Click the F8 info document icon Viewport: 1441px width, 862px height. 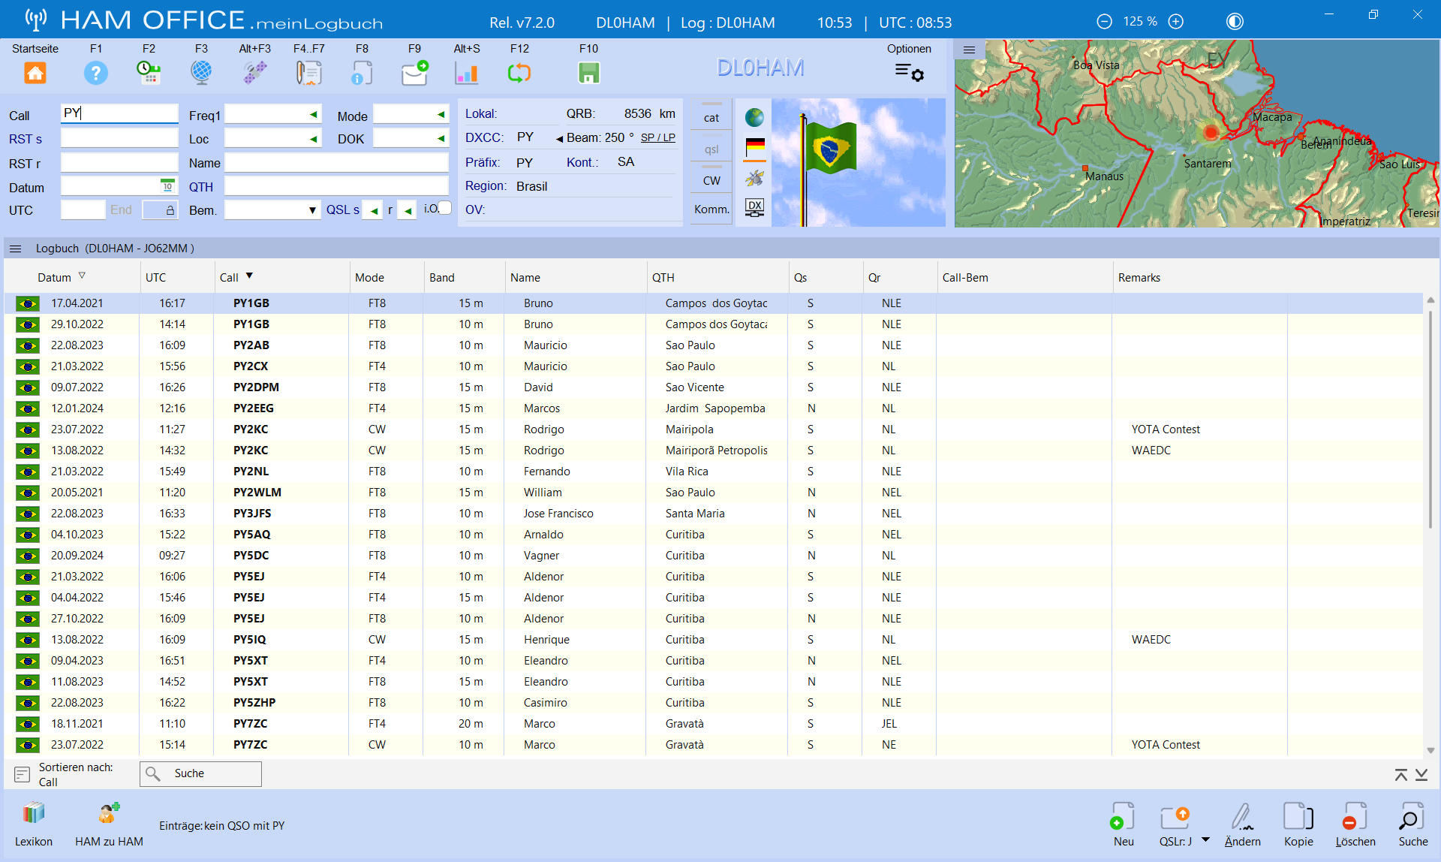point(362,73)
